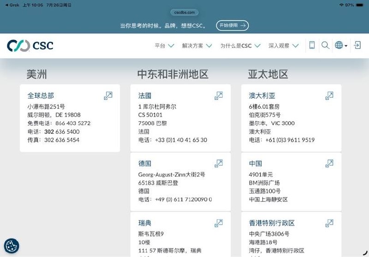Select the 法國 heading link

pyautogui.click(x=145, y=96)
